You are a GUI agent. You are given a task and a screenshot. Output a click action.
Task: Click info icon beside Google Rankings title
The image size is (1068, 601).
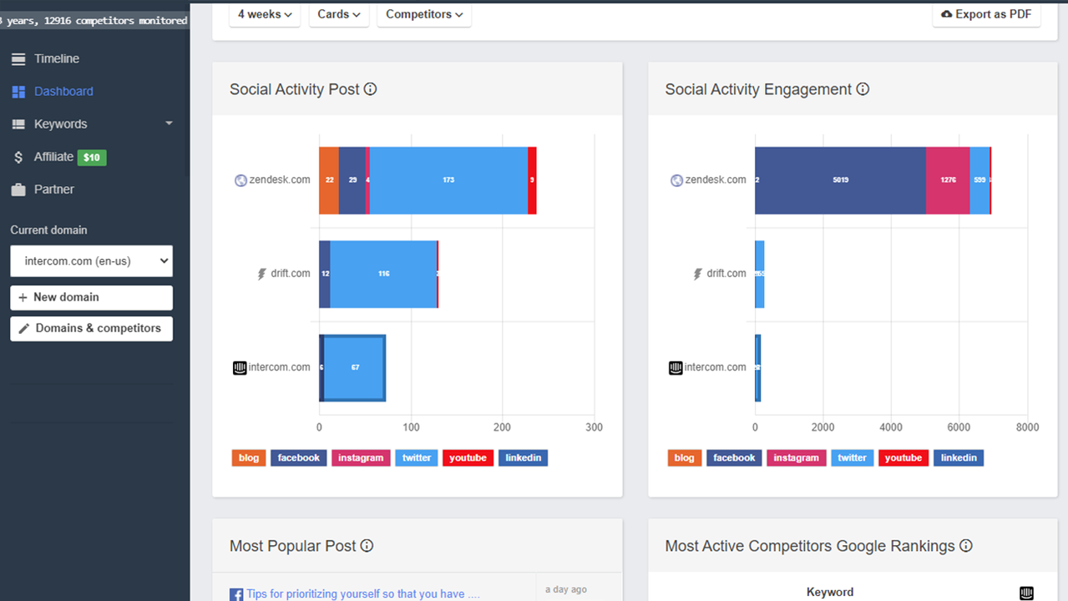966,546
